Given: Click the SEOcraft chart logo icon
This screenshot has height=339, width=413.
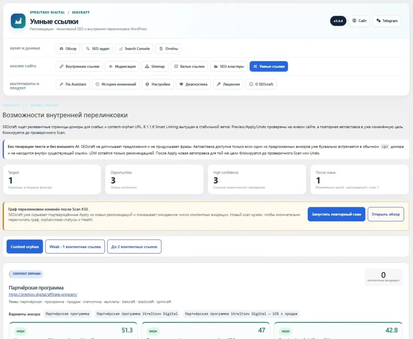Looking at the screenshot, I should click(18, 21).
